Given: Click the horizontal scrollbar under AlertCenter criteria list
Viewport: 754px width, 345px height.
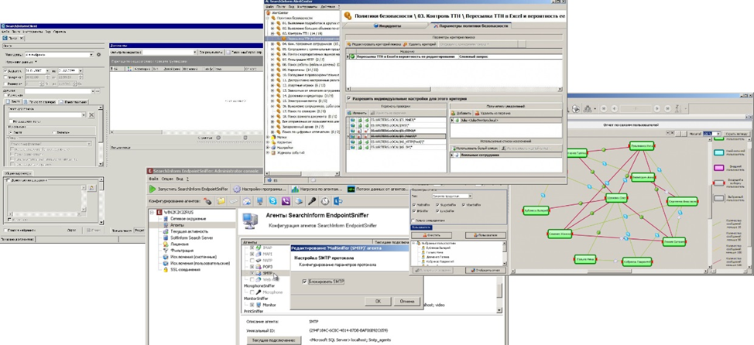Looking at the screenshot, I should (x=454, y=90).
